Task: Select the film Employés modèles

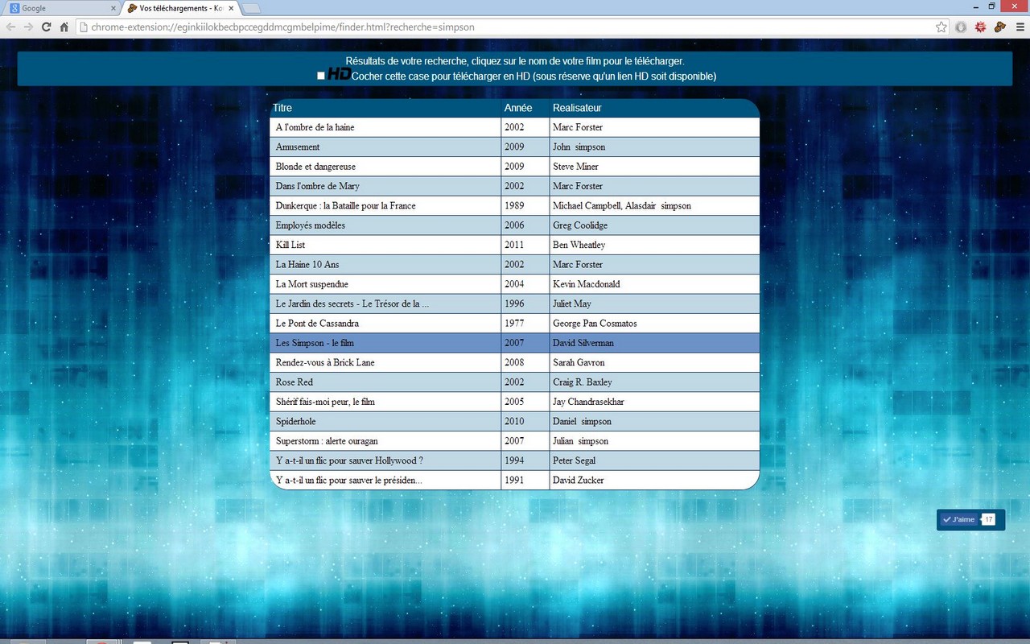Action: coord(311,225)
